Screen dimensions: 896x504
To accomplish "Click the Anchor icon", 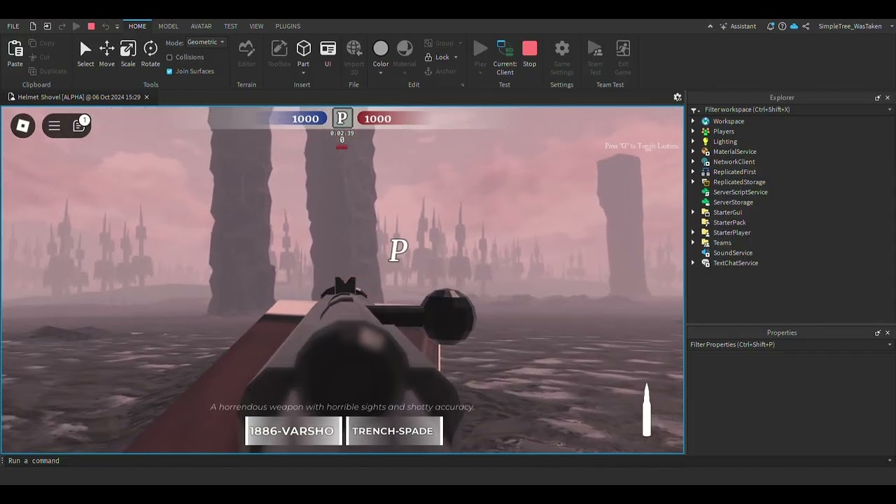I will click(x=442, y=71).
